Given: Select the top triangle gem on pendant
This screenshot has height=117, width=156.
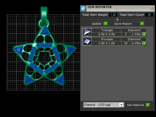Looking at the screenshot, I should click(x=45, y=31).
